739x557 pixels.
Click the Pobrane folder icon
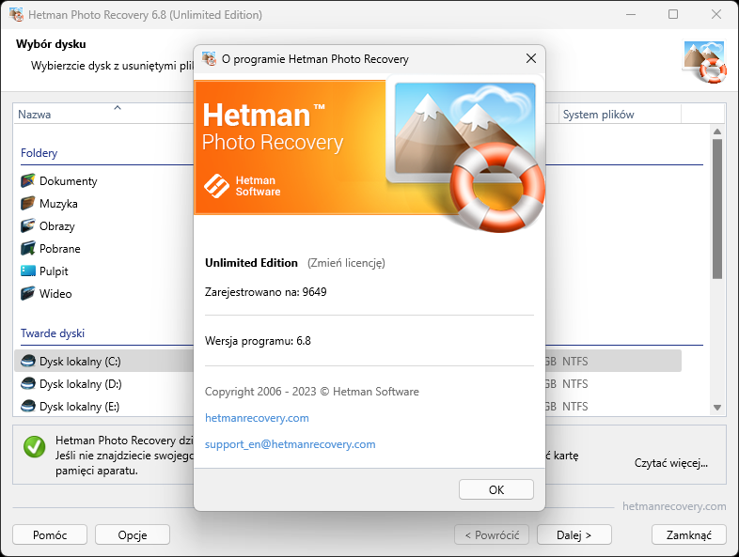tap(28, 249)
